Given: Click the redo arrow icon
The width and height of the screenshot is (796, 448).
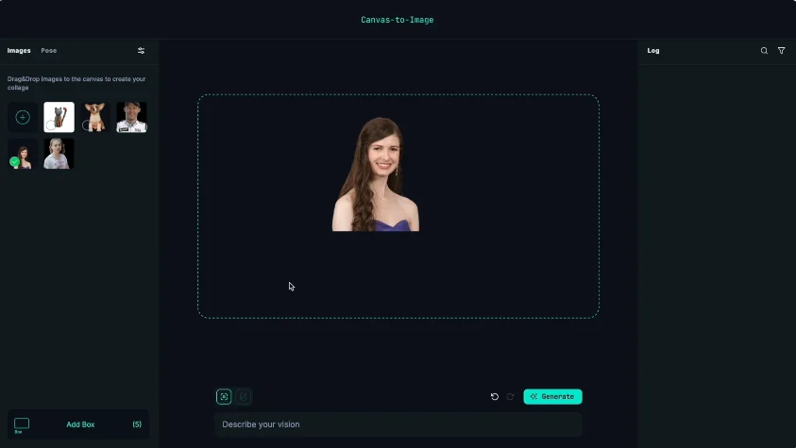Looking at the screenshot, I should coord(511,397).
